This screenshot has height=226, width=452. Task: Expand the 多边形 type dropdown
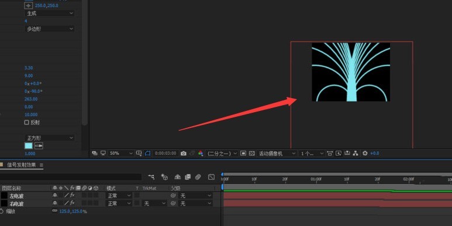[49, 29]
